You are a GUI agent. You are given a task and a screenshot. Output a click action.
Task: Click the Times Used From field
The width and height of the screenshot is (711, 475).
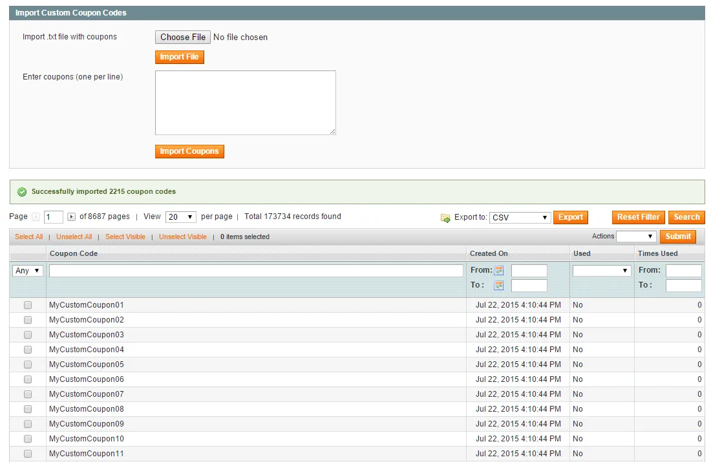point(684,271)
